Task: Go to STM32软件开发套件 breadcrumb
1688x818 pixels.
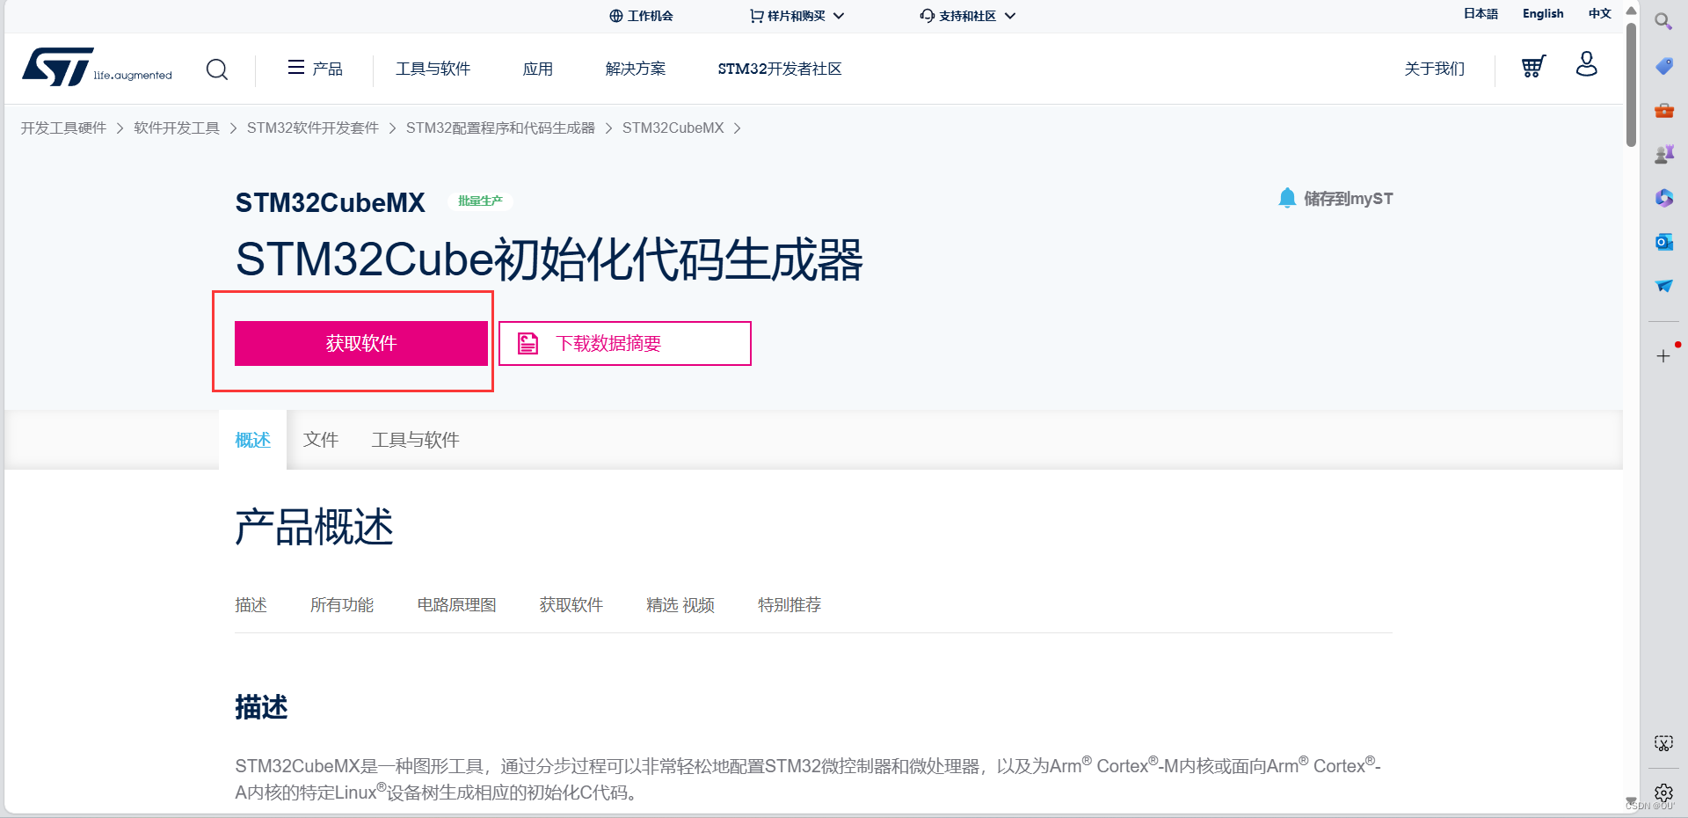Action: click(x=313, y=128)
